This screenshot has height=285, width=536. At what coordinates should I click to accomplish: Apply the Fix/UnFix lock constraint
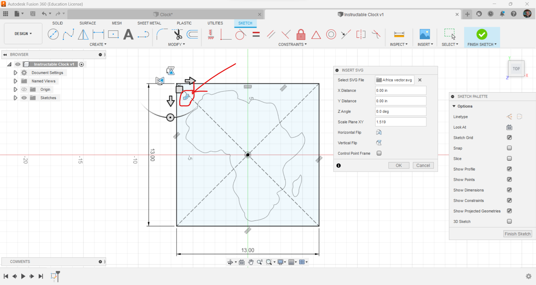tap(301, 34)
